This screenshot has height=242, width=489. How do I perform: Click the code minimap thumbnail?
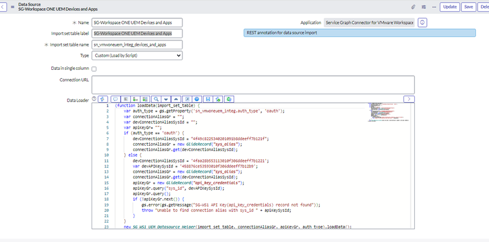pyautogui.click(x=388, y=111)
